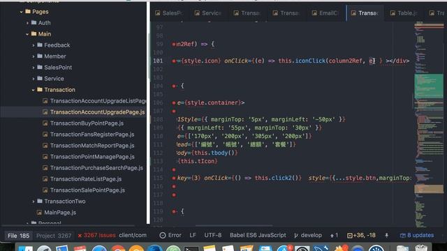
Task: Select TransactionAccountUpgradePage.js in tree
Action: coord(98,112)
